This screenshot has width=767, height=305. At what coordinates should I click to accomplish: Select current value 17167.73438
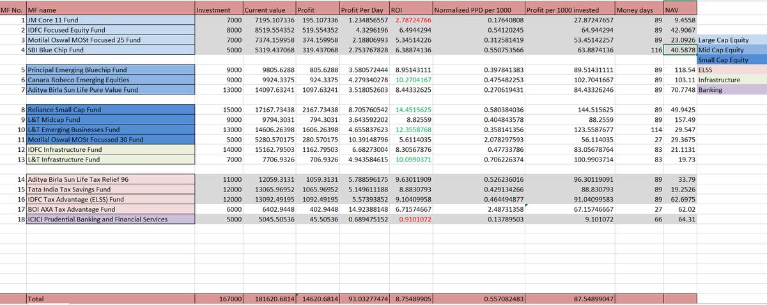[270, 110]
